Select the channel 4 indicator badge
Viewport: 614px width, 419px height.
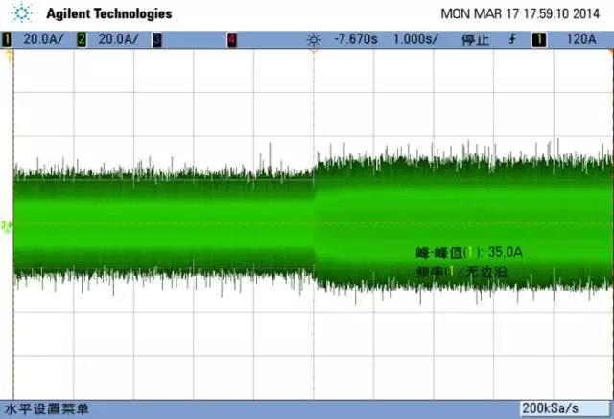231,39
